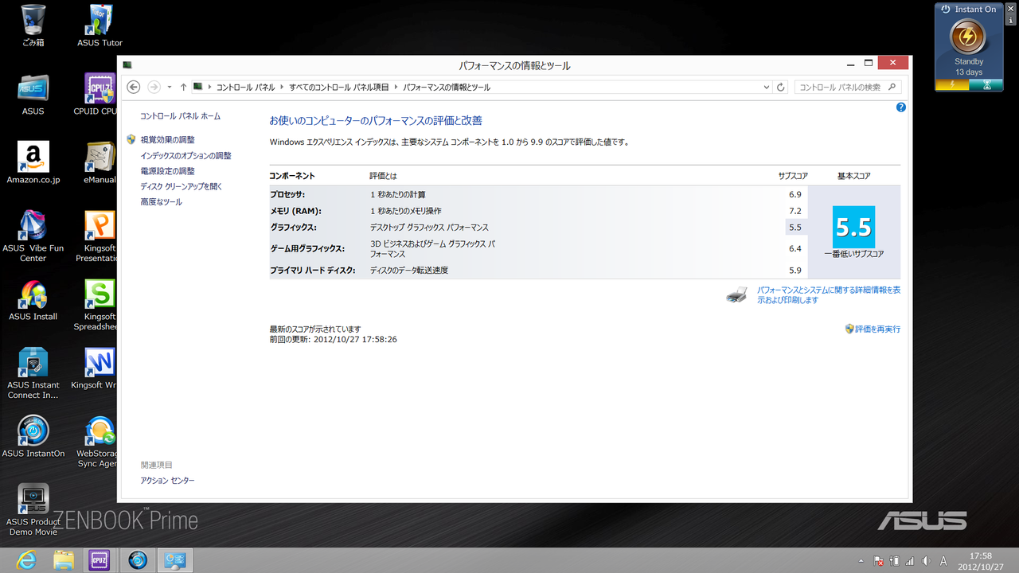Open インデックスのオプションの調整 link
Screen dimensions: 1019x573
pyautogui.click(x=185, y=156)
